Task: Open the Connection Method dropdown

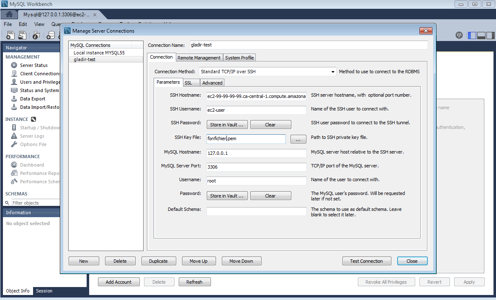Action: pyautogui.click(x=267, y=72)
